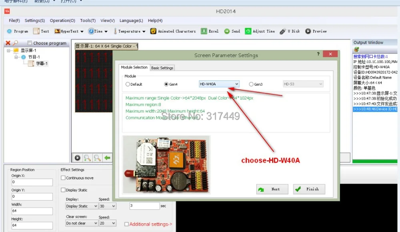The height and width of the screenshot is (232, 400).
Task: Select the 节目-1 tree item
Action: pos(34,57)
